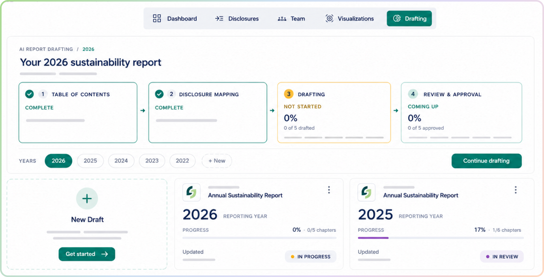Click the "0 of 5 drafted" text
The height and width of the screenshot is (277, 544).
(299, 128)
